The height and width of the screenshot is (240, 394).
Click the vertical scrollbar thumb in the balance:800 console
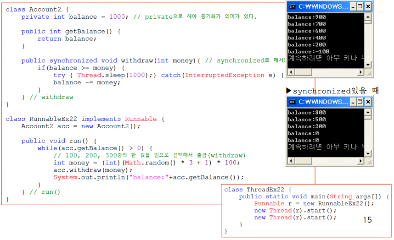click(x=368, y=117)
